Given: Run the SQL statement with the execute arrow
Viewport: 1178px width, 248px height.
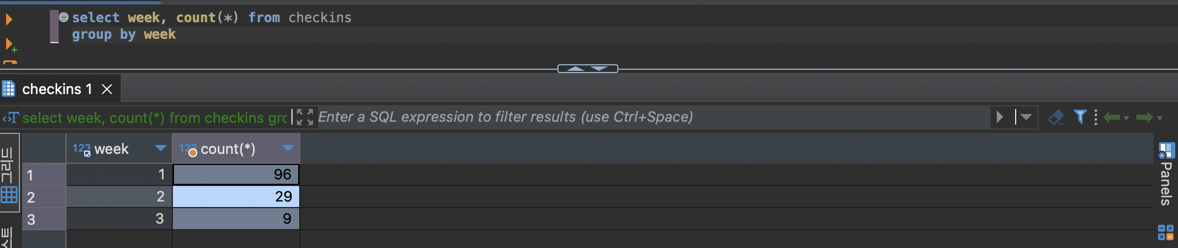Looking at the screenshot, I should [x=9, y=20].
